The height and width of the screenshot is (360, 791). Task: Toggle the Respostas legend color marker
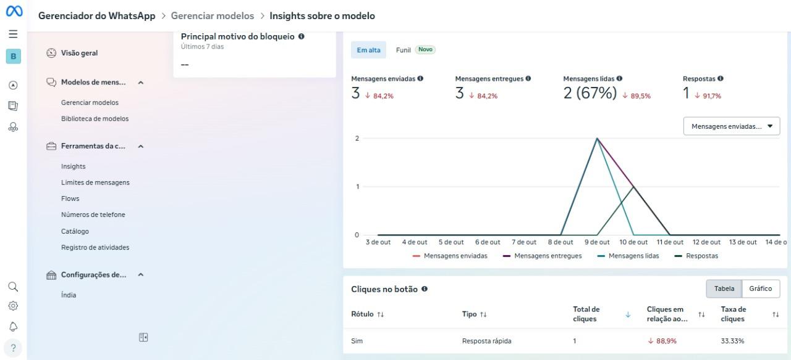pyautogui.click(x=679, y=256)
